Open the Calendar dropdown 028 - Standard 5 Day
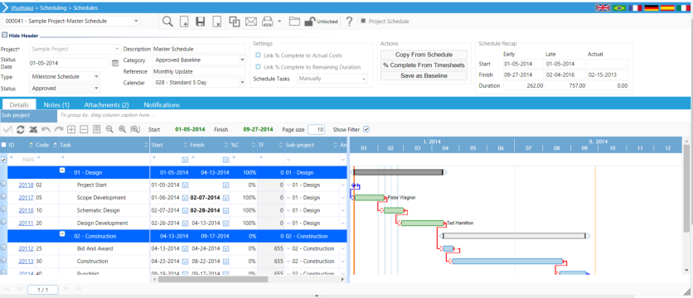 pos(199,82)
